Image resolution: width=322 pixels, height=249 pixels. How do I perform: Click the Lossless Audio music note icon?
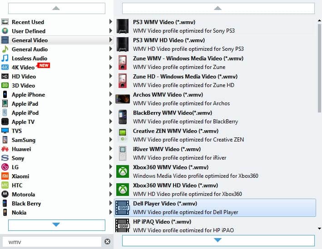tap(5, 59)
